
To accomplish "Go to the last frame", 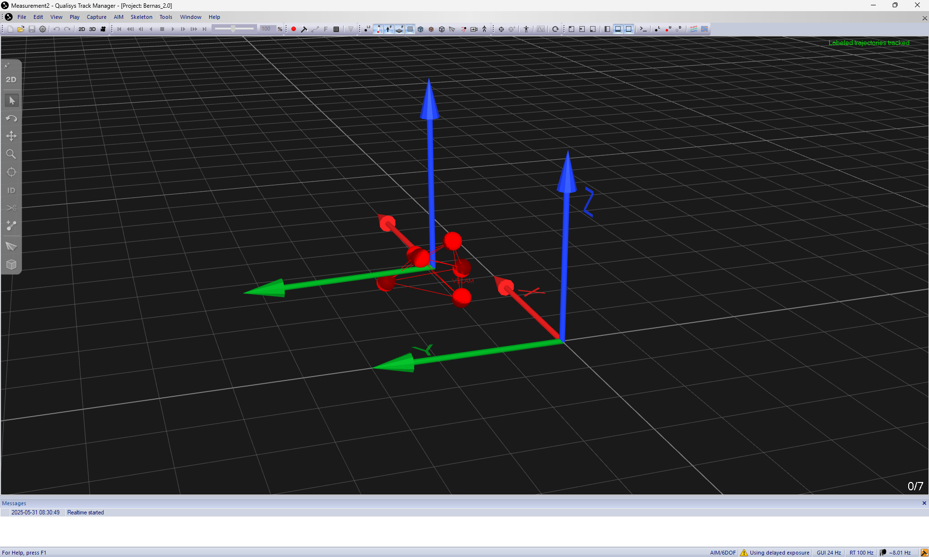I will tap(205, 29).
